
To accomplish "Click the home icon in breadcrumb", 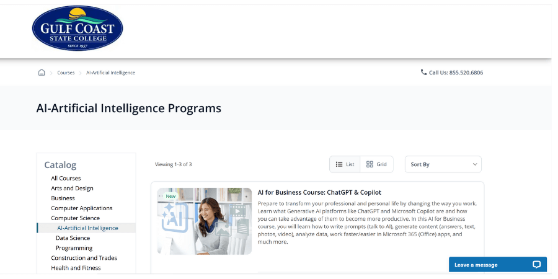I will click(42, 73).
